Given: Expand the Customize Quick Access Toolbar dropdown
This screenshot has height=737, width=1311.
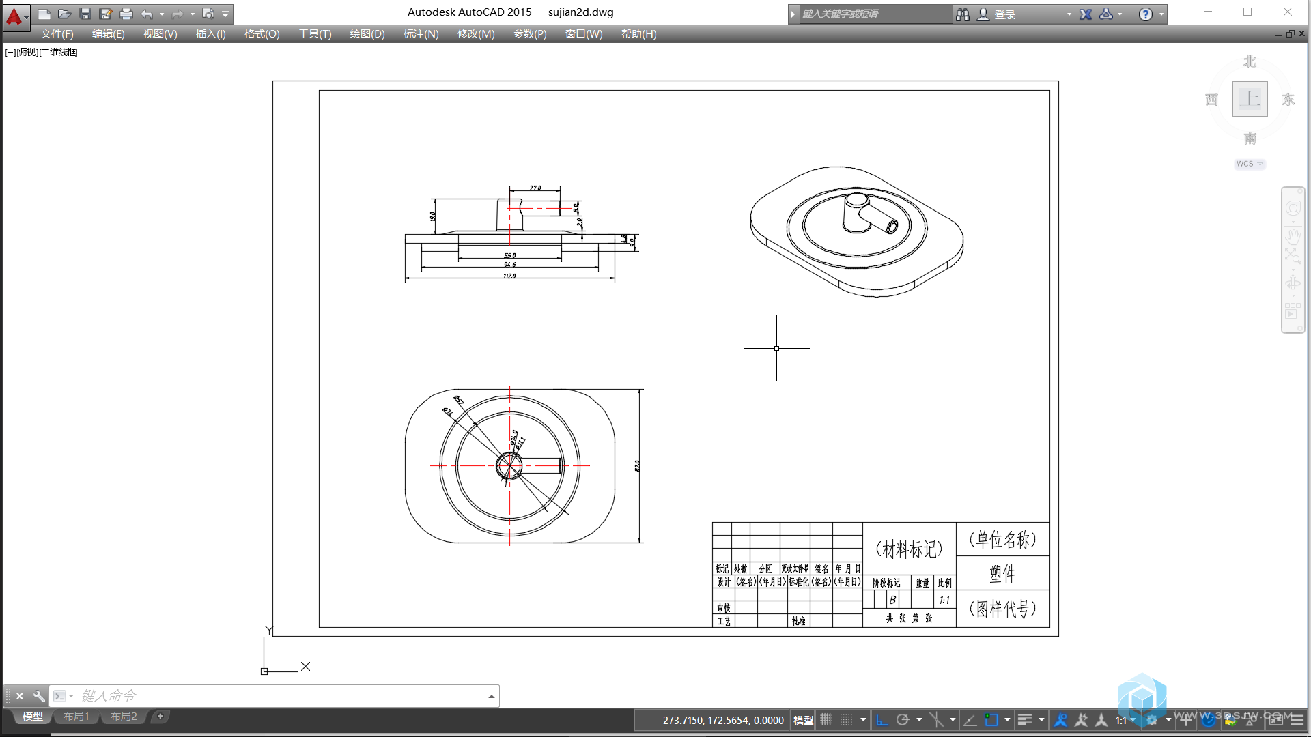Looking at the screenshot, I should (225, 14).
